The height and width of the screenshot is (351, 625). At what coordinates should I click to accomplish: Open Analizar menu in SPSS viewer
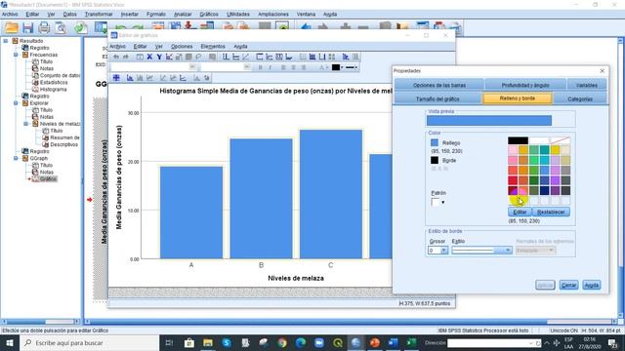click(x=183, y=15)
